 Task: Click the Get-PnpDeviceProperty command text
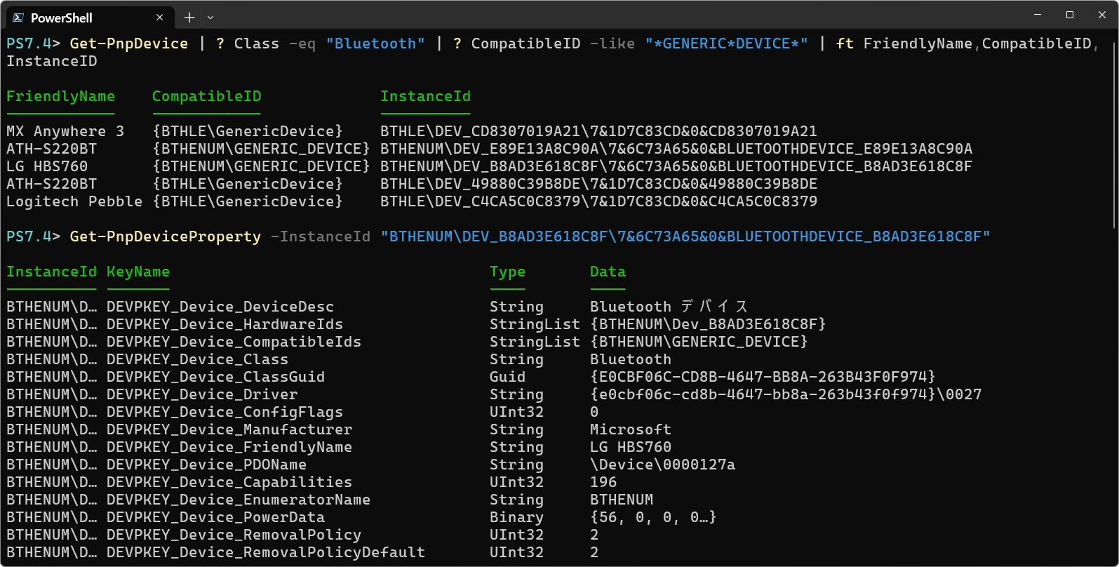166,236
